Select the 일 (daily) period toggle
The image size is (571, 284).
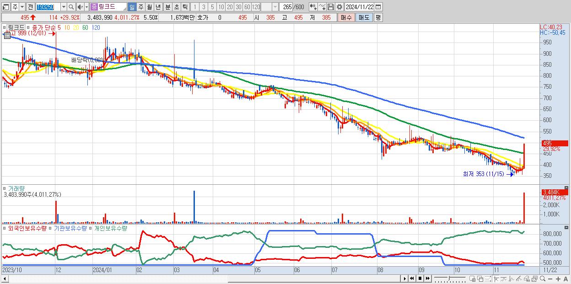pos(132,7)
